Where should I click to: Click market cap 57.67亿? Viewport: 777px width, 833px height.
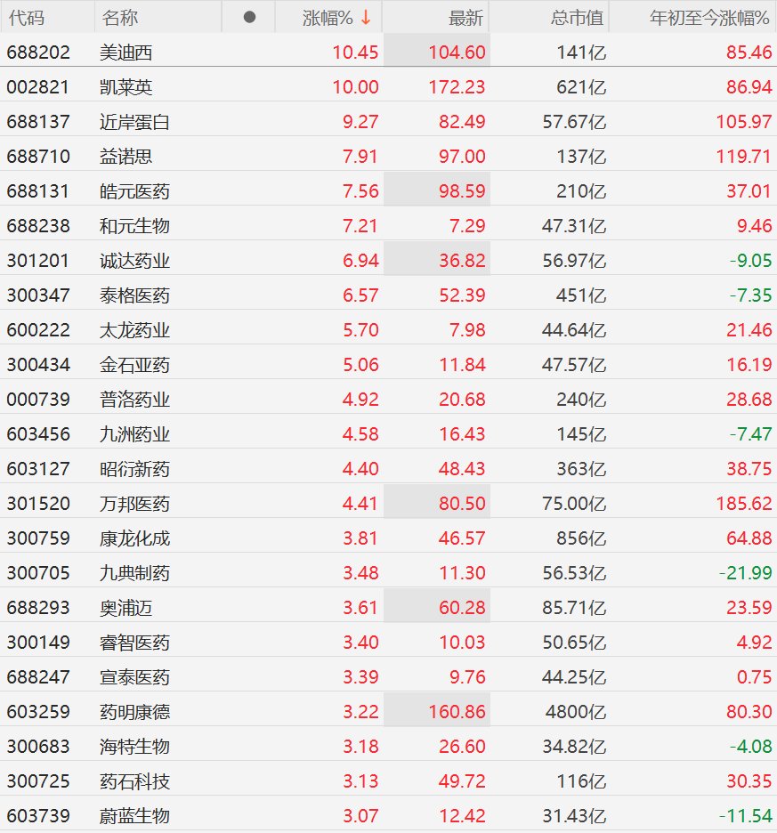[574, 122]
